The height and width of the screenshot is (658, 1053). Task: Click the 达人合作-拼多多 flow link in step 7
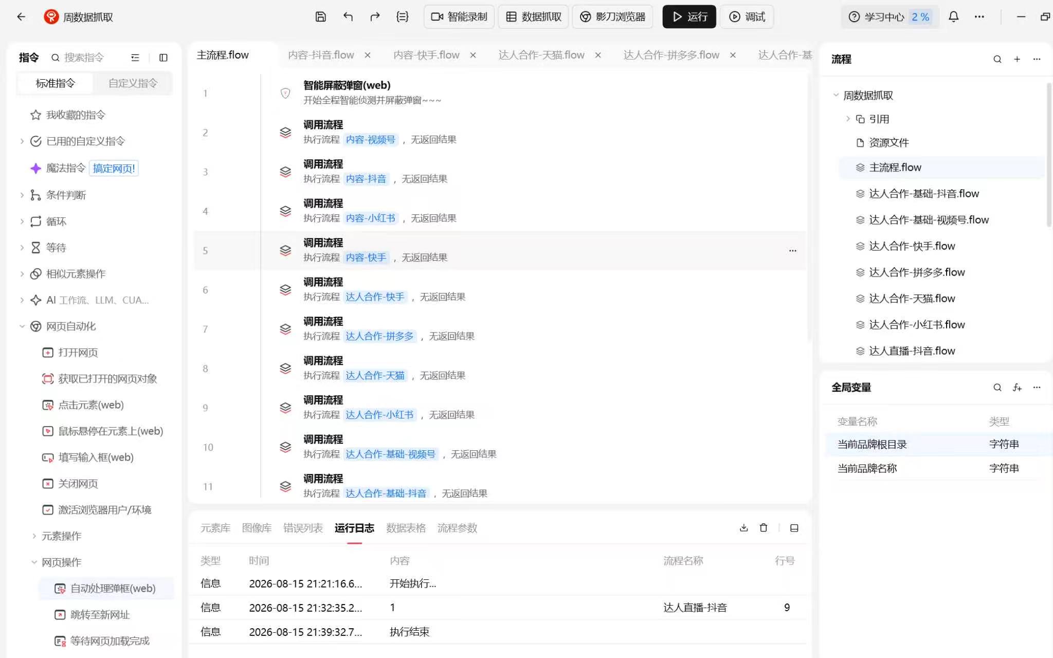pyautogui.click(x=379, y=336)
